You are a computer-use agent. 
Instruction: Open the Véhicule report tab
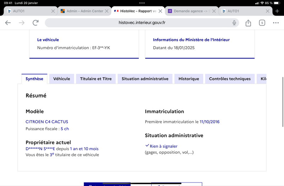[61, 79]
